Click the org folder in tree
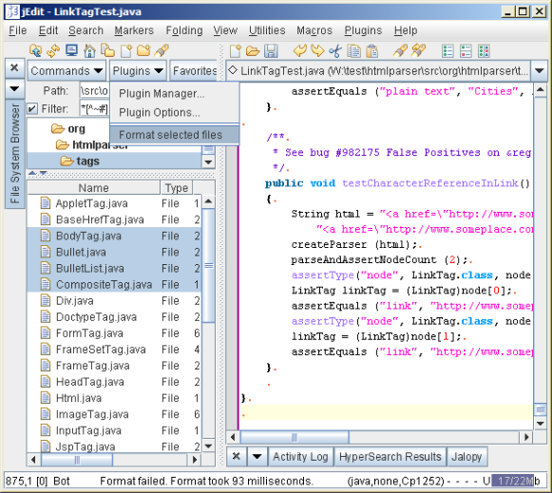Image resolution: width=552 pixels, height=493 pixels. pyautogui.click(x=68, y=129)
